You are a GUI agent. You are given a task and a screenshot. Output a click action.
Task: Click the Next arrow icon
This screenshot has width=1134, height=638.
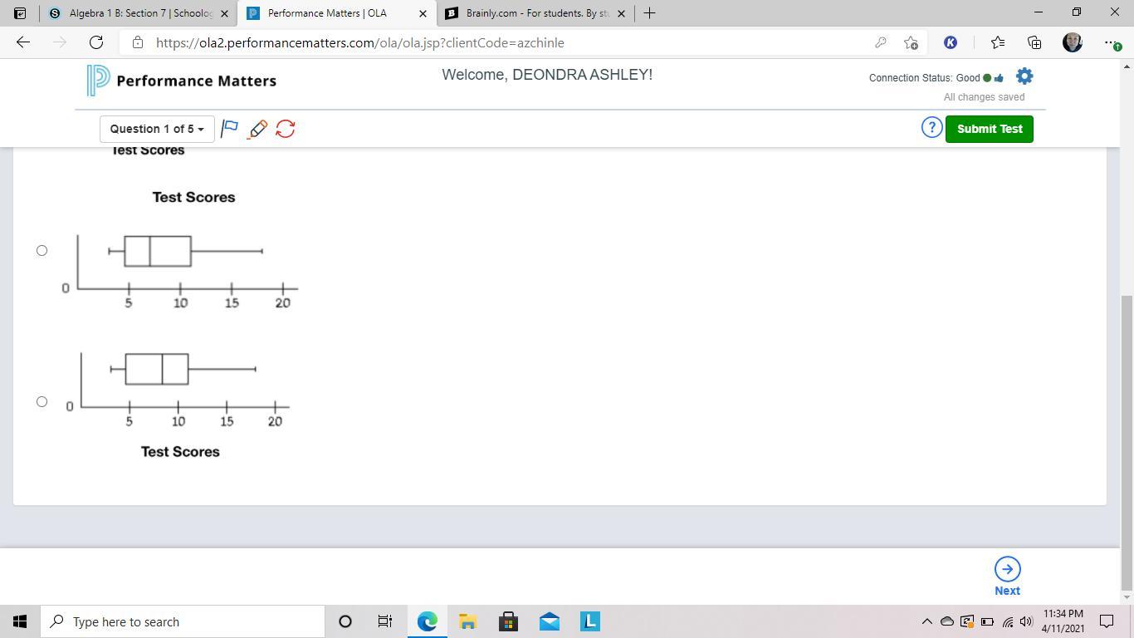(1007, 570)
